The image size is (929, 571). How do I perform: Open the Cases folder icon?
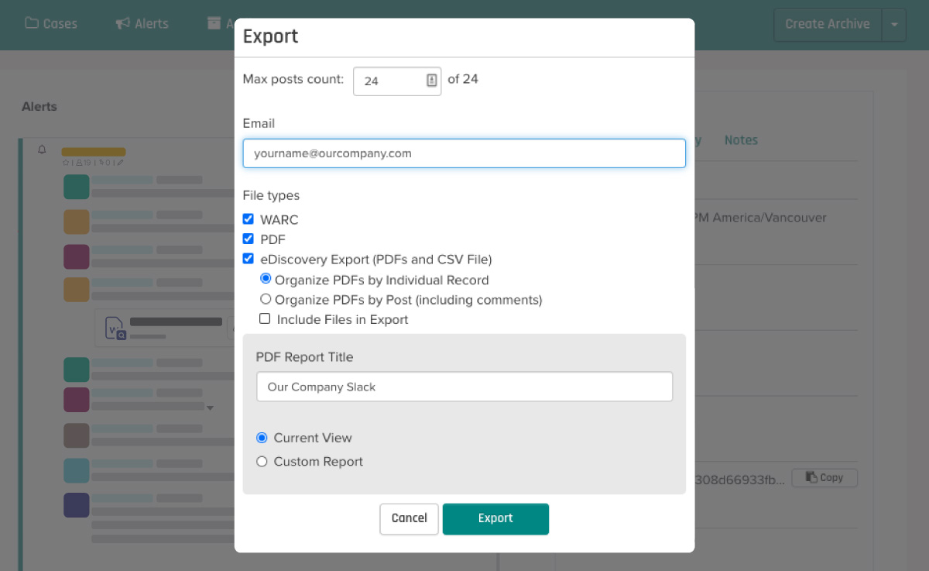(x=32, y=23)
